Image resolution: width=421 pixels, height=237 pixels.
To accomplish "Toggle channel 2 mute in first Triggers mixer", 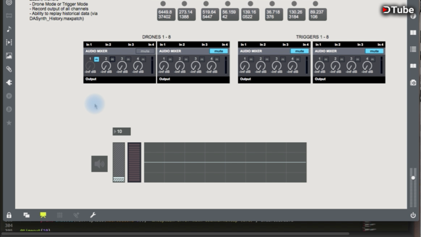I will 267,59.
